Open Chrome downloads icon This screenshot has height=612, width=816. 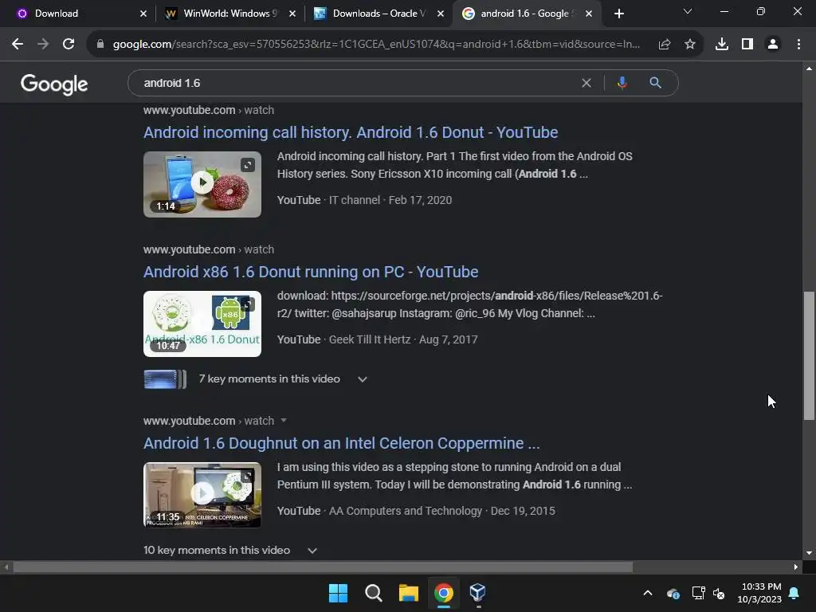722,45
